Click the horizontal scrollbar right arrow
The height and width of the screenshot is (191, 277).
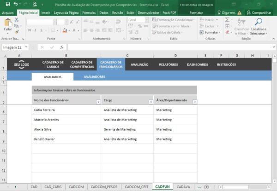point(269,187)
